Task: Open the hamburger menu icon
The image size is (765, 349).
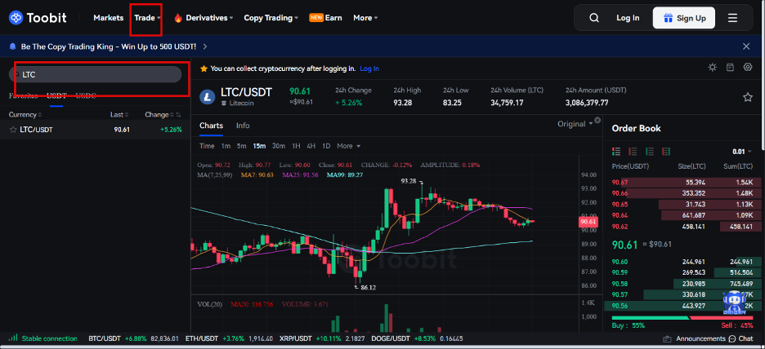Action: (733, 18)
